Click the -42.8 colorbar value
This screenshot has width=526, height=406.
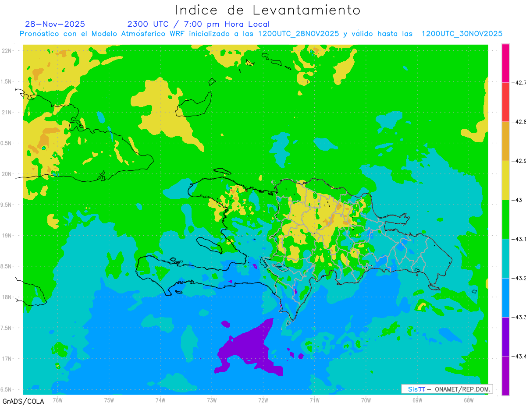coord(519,122)
